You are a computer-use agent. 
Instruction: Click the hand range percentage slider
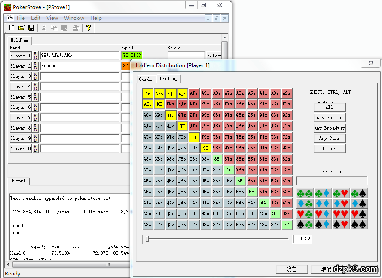[x=217, y=238]
